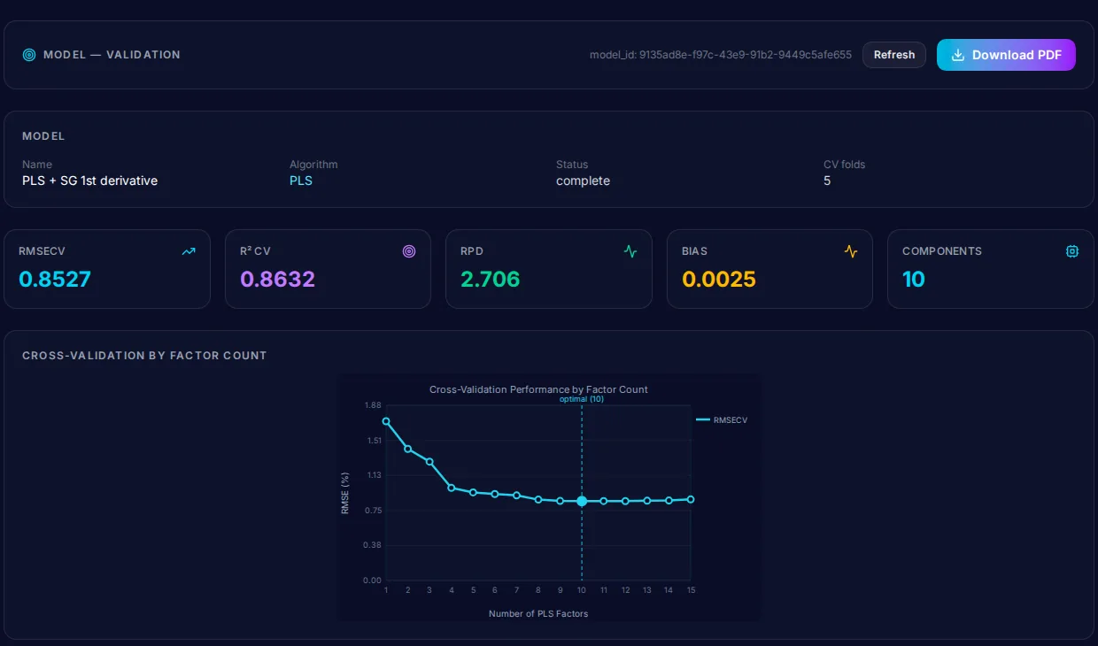Viewport: 1098px width, 646px height.
Task: Click the R² CV value 0.8632
Action: (277, 280)
